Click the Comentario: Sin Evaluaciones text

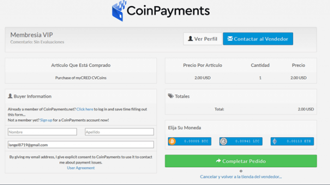pos(37,42)
